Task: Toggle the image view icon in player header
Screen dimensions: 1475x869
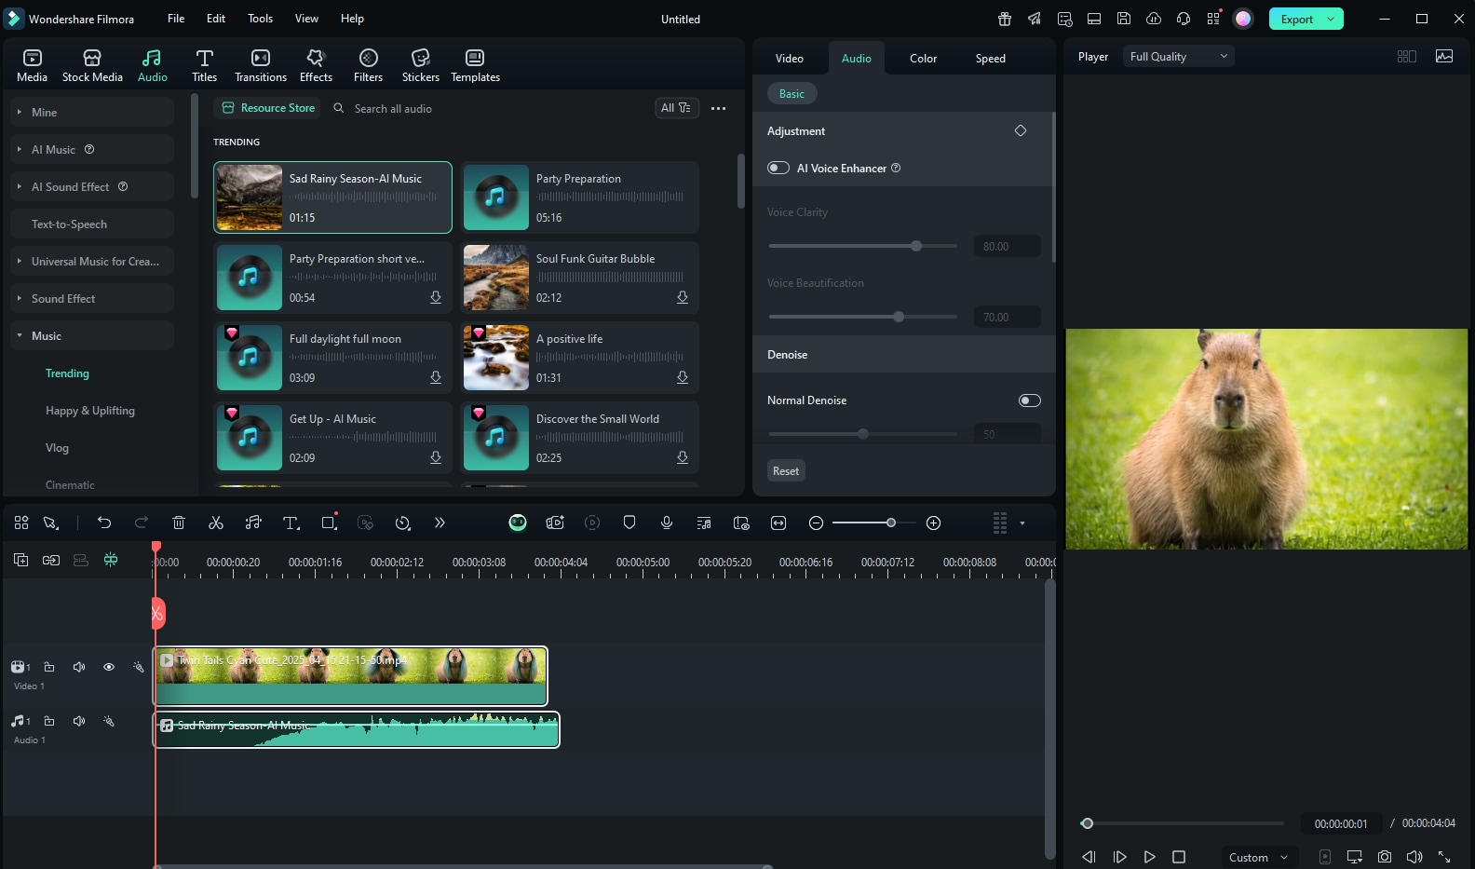Action: click(1444, 56)
